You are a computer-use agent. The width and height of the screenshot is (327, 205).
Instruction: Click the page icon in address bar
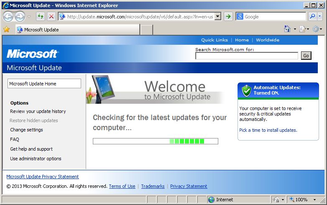62,16
